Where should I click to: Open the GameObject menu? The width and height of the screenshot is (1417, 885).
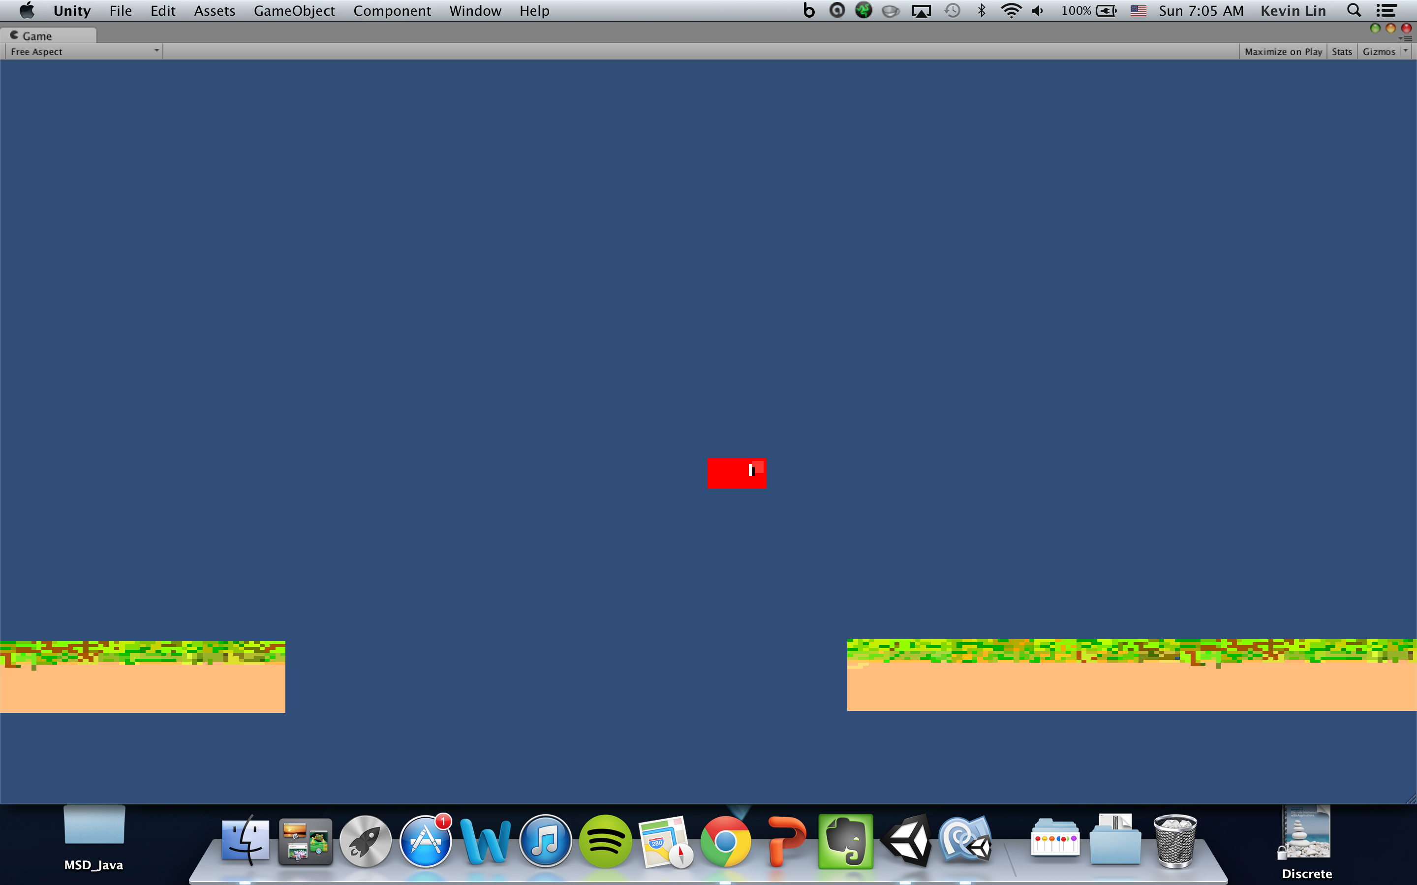pos(294,10)
